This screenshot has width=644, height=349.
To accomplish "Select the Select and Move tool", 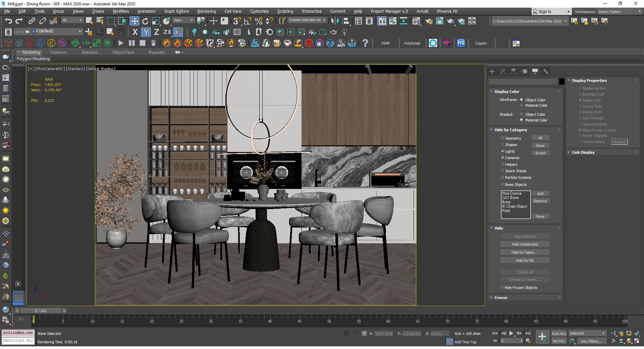I will (x=135, y=21).
